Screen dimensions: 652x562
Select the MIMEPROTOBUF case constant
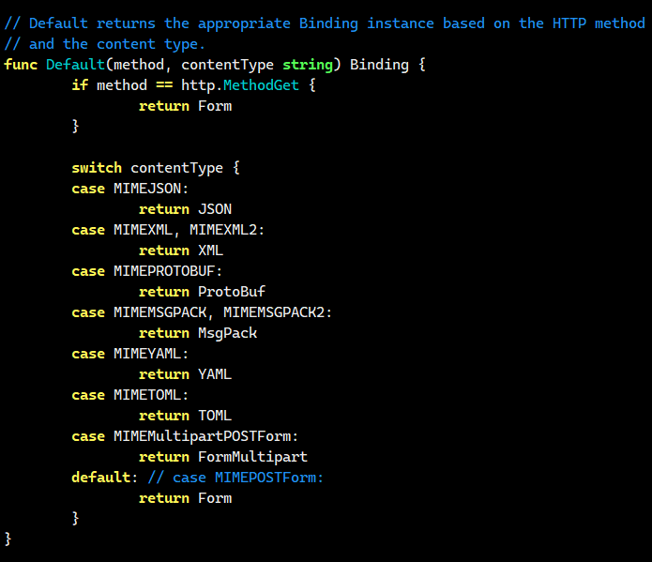pos(164,271)
